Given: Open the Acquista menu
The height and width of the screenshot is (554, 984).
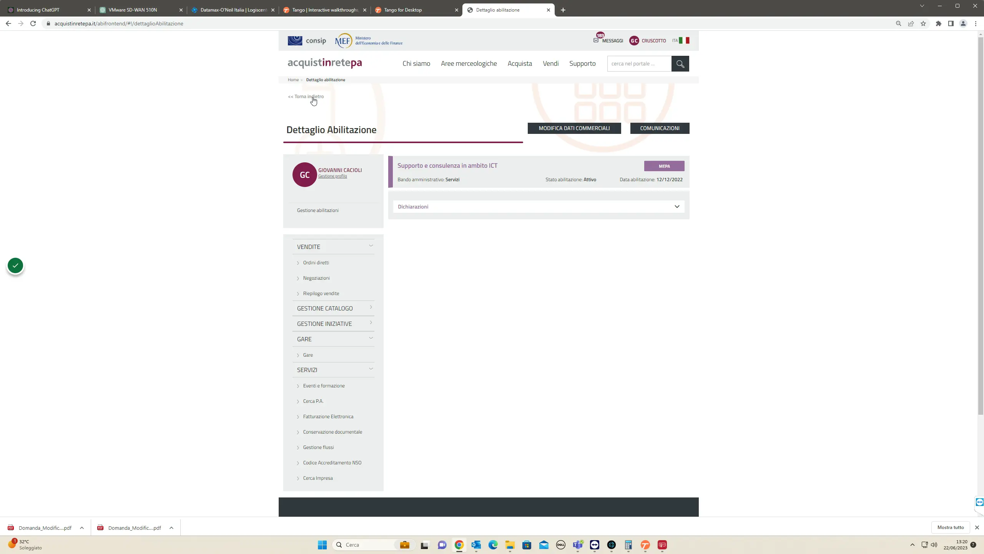Looking at the screenshot, I should 520,63.
